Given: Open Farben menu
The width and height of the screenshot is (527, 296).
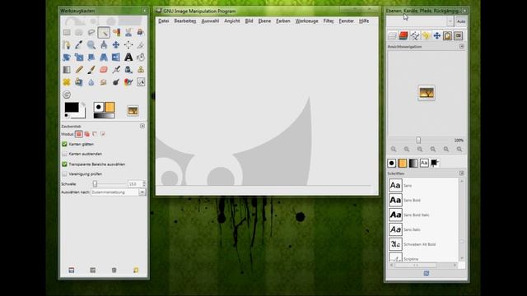Looking at the screenshot, I should pos(283,21).
